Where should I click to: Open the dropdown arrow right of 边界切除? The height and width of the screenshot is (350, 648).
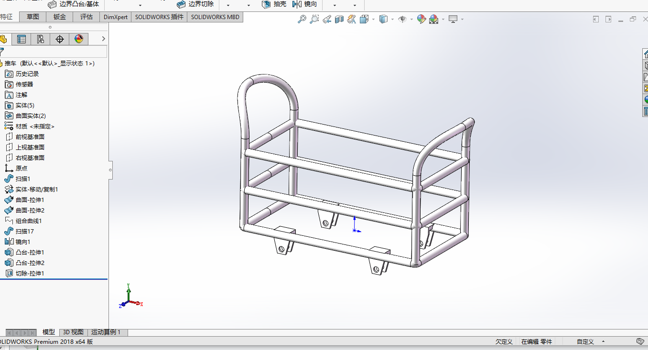228,5
